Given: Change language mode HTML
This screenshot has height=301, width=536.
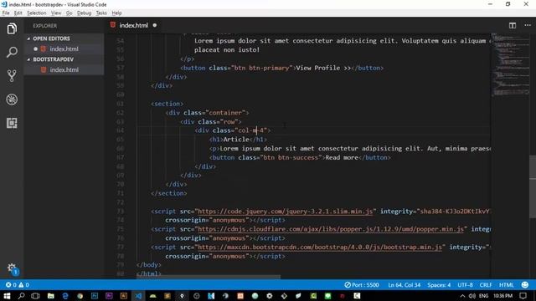Looking at the screenshot, I should (506, 285).
